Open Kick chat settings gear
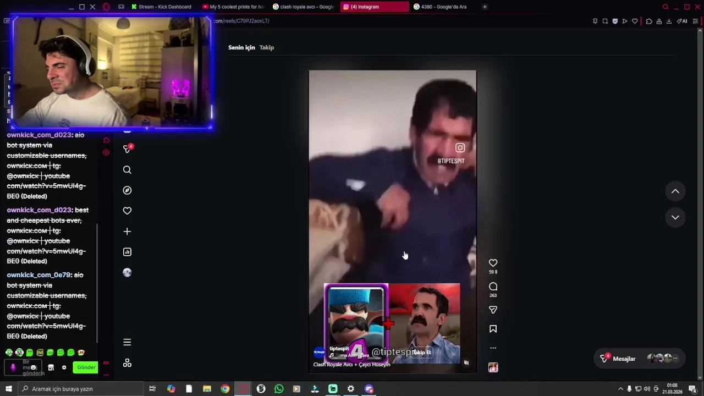The width and height of the screenshot is (704, 396). [x=64, y=367]
